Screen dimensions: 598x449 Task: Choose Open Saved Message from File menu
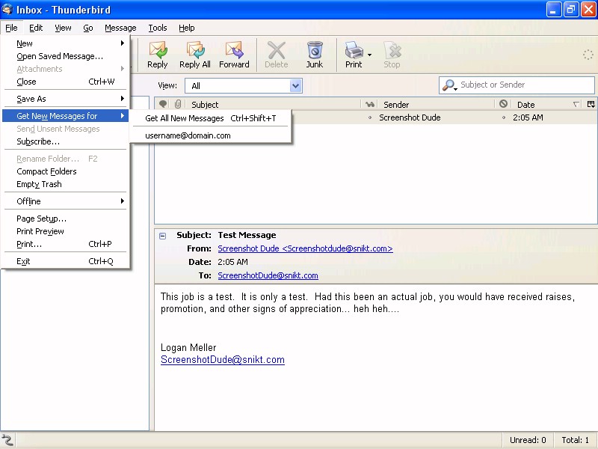(66, 56)
